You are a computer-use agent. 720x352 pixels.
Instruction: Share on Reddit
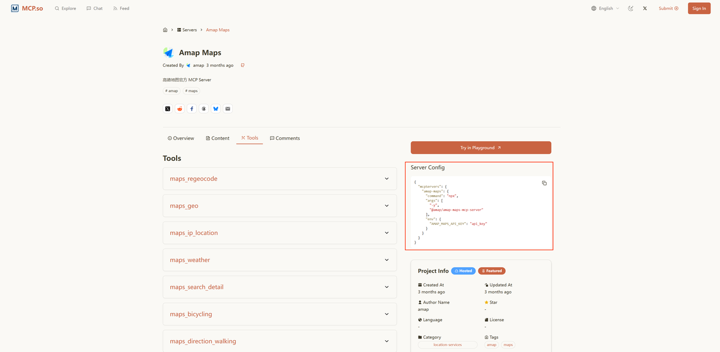(x=179, y=109)
